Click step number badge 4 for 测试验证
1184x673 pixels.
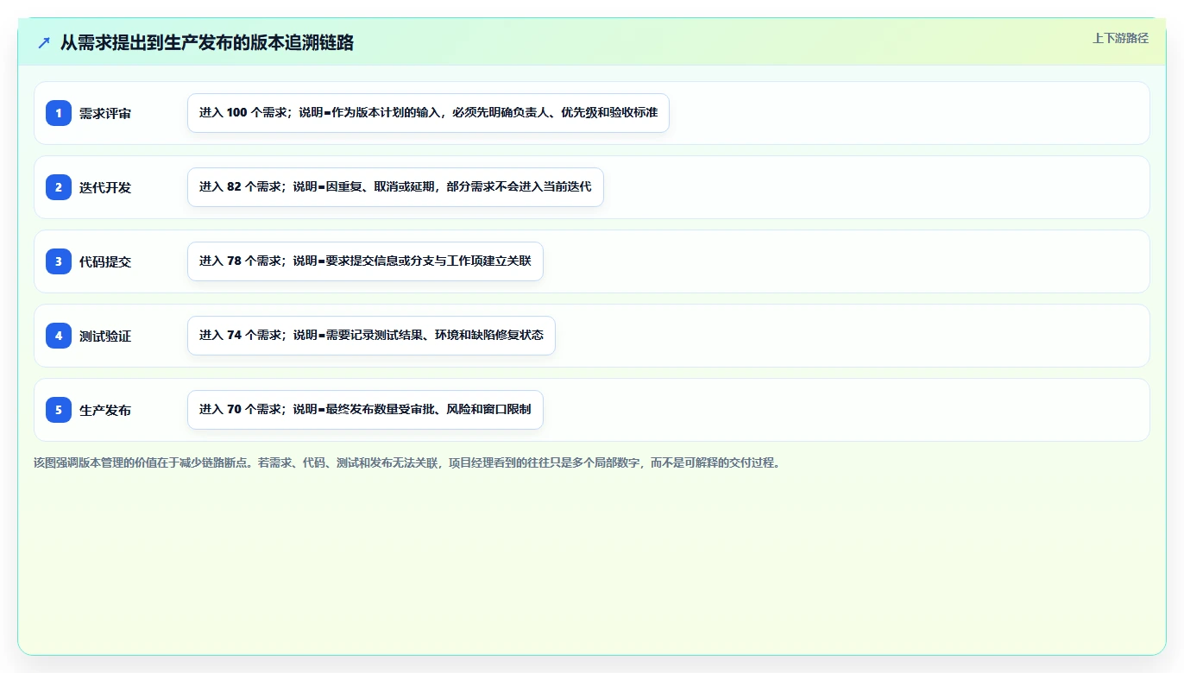59,336
